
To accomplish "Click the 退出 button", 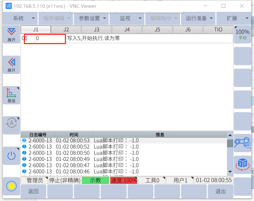I will 220,191.
